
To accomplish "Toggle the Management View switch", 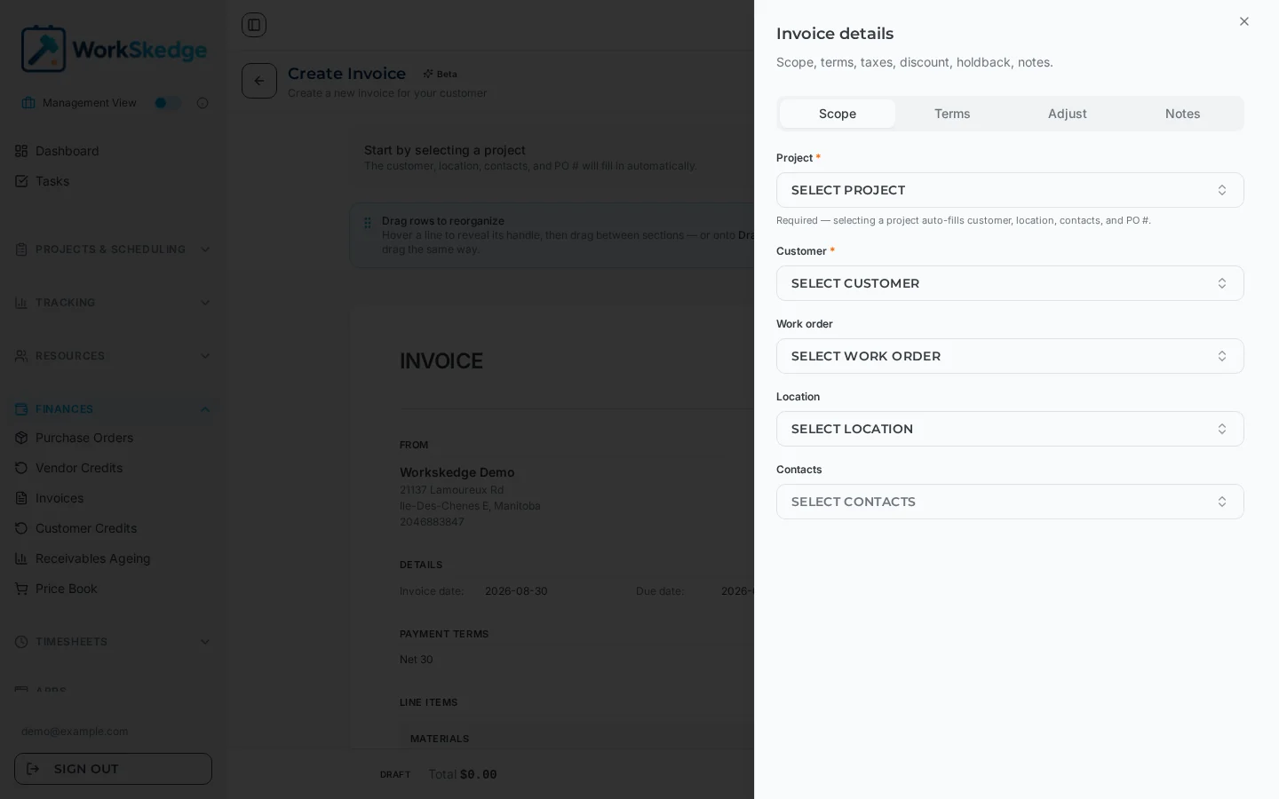I will (167, 103).
